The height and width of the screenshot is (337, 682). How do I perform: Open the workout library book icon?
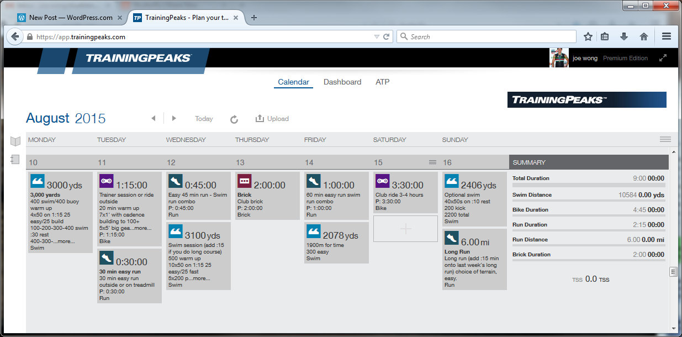coord(15,141)
